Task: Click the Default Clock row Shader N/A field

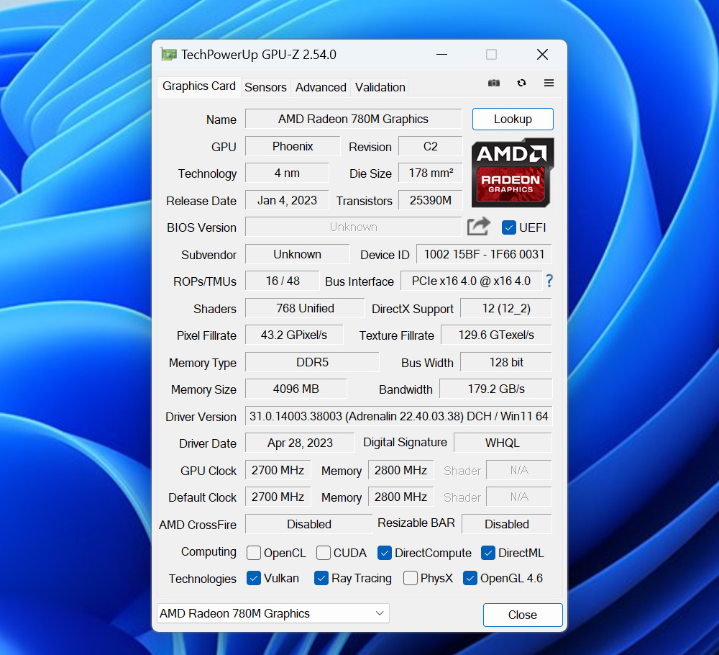Action: pos(519,497)
